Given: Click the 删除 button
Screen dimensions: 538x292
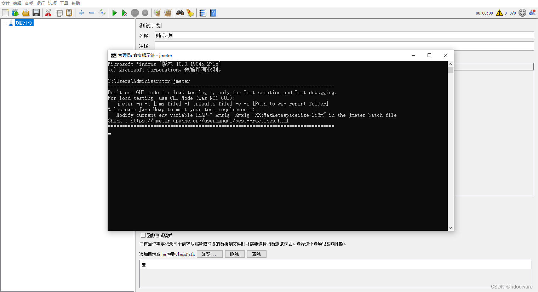Looking at the screenshot, I should [x=235, y=254].
